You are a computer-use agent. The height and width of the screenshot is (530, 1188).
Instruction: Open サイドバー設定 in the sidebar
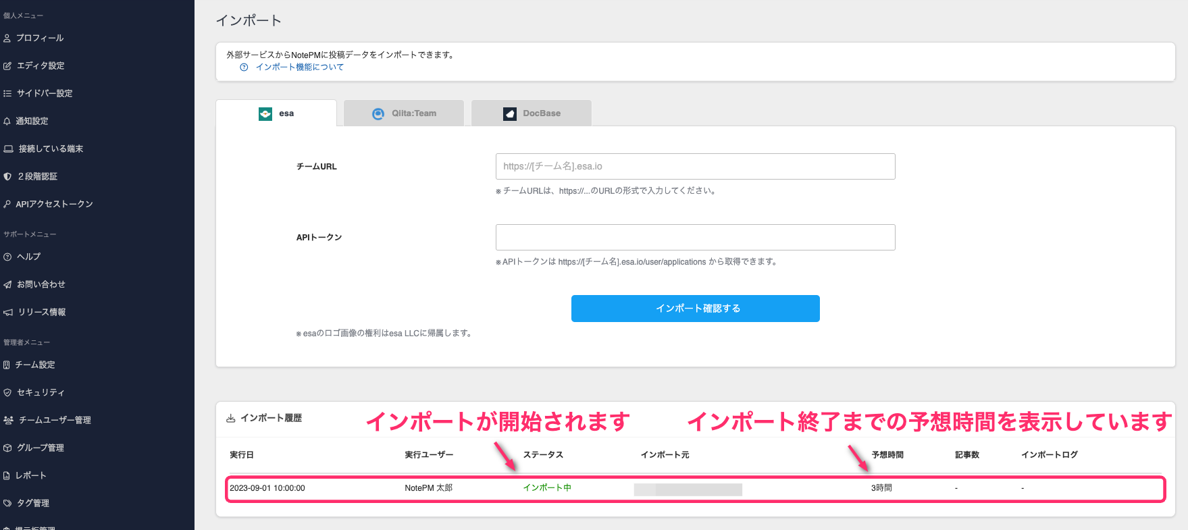click(x=44, y=94)
